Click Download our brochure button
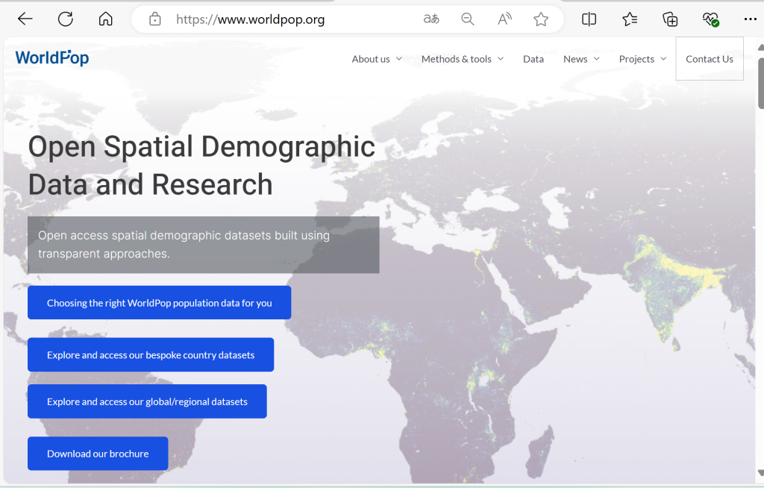764x488 pixels. point(98,454)
